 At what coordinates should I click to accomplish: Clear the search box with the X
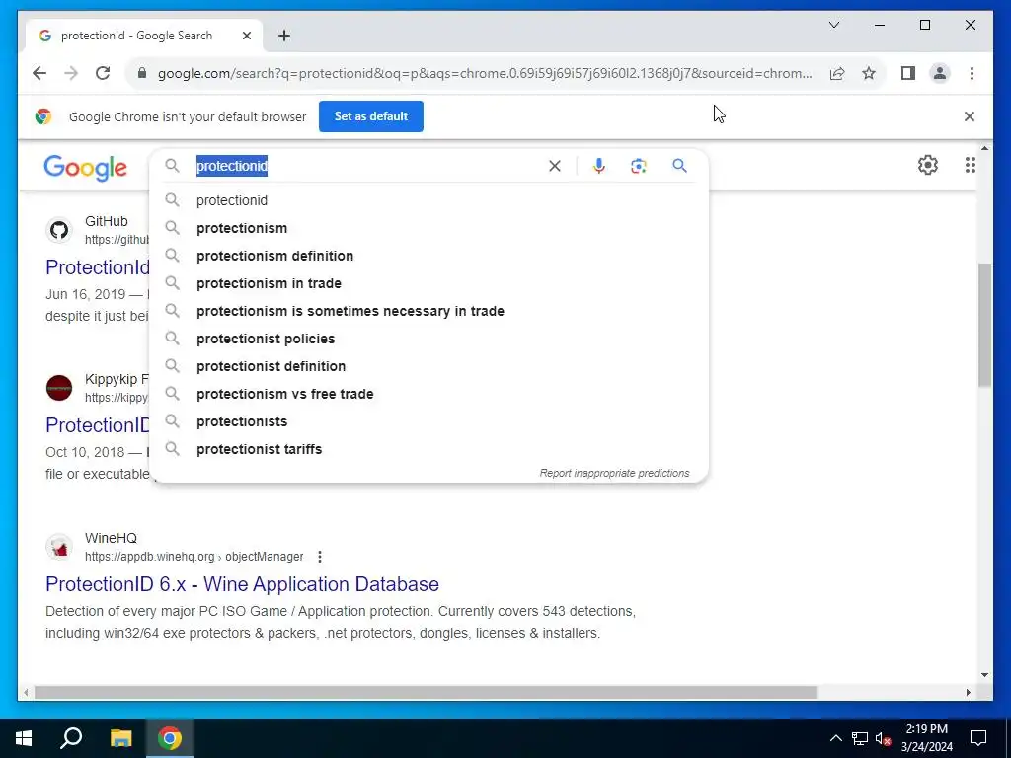[555, 166]
